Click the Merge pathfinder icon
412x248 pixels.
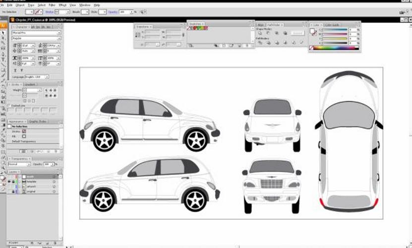[x=277, y=42]
